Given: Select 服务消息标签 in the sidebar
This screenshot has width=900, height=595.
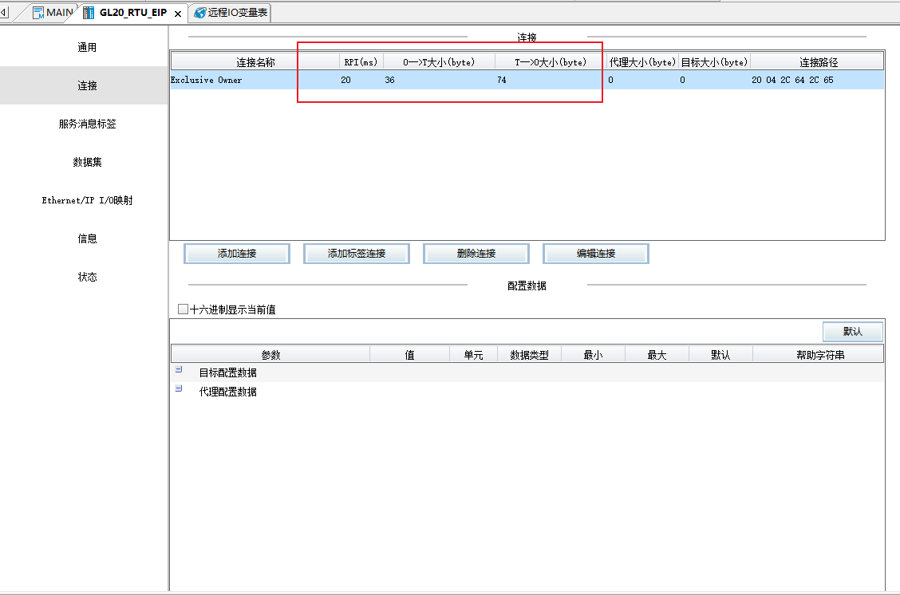Looking at the screenshot, I should (x=87, y=124).
